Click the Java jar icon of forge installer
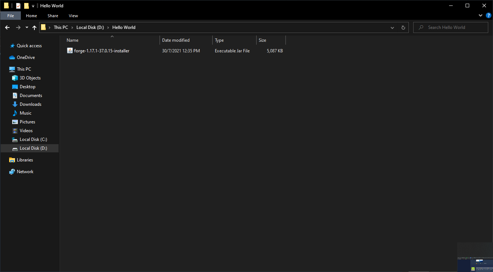The image size is (493, 272). 70,51
